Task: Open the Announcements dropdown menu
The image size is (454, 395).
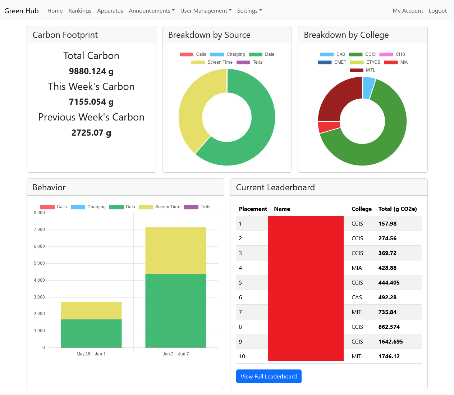Action: (x=151, y=11)
